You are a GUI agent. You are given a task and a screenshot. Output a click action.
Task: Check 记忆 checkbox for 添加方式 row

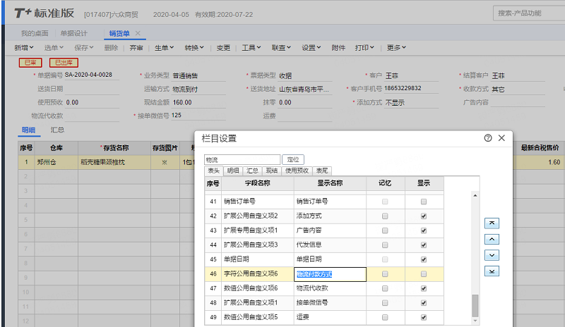tap(385, 216)
